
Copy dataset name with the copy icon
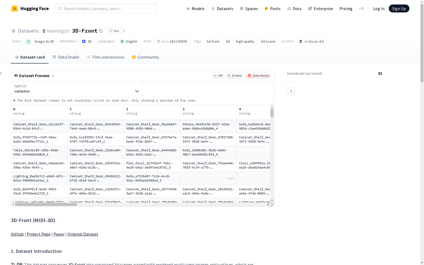point(101,31)
